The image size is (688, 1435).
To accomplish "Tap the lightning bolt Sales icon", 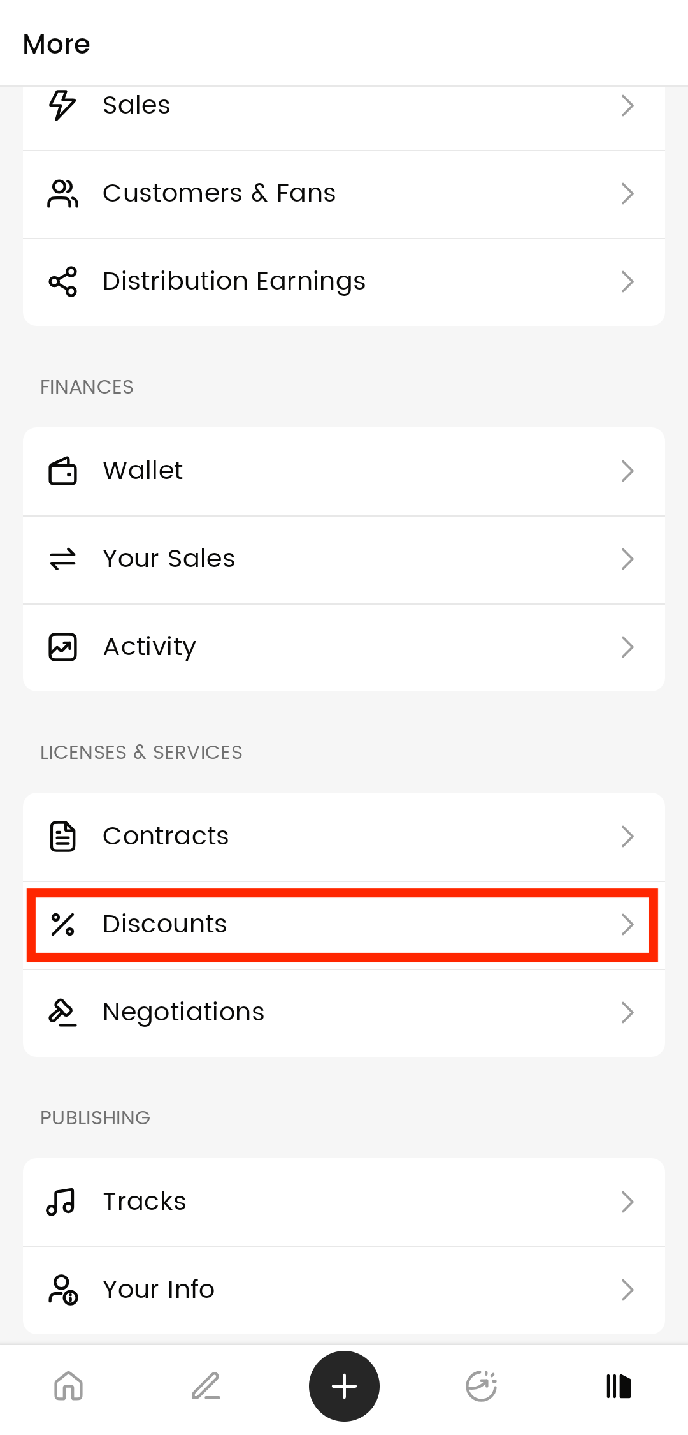I will point(62,105).
